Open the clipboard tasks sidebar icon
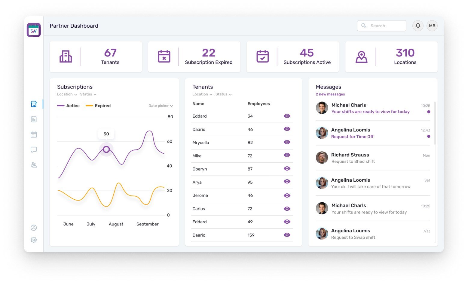Screen dimensions: 468x284 pos(34,119)
